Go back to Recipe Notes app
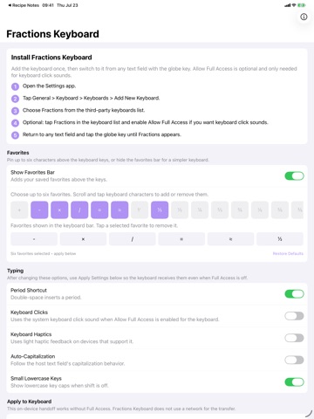Viewport: 314px width, 419px height. (24, 5)
